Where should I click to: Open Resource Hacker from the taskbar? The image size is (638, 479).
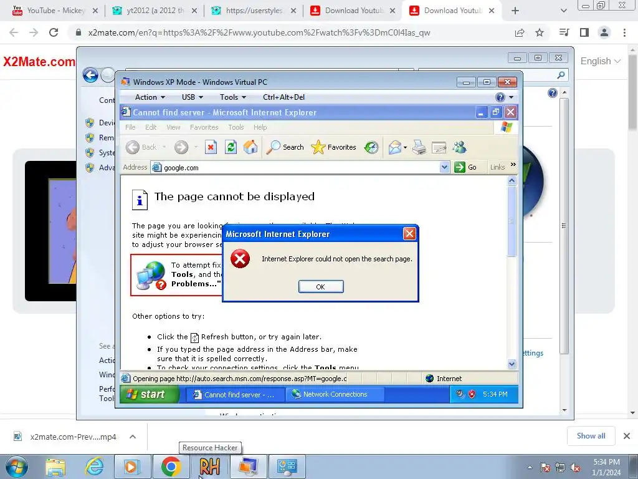[209, 467]
